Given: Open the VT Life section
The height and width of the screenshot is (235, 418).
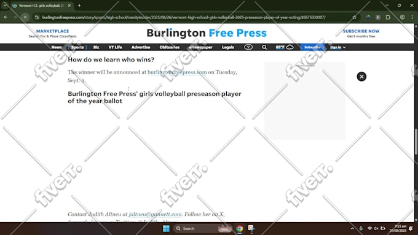Looking at the screenshot, I should pos(115,47).
